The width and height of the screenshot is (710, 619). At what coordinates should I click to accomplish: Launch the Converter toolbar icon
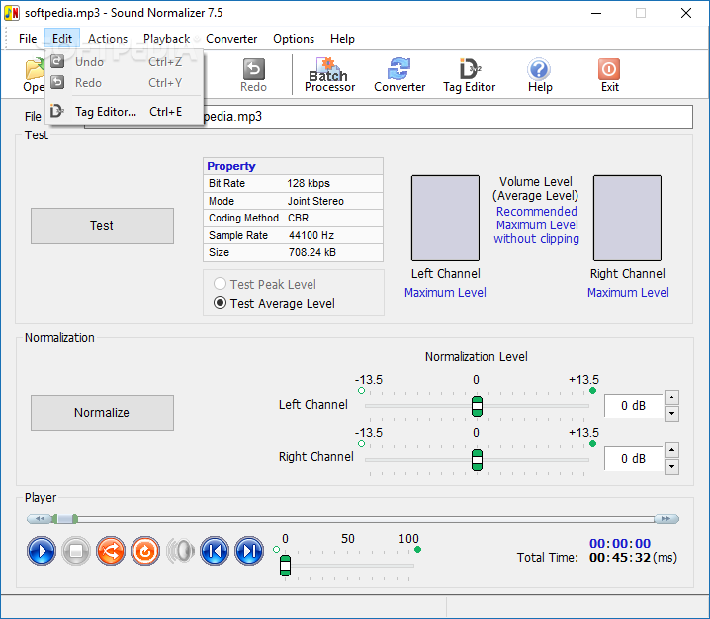pyautogui.click(x=399, y=75)
